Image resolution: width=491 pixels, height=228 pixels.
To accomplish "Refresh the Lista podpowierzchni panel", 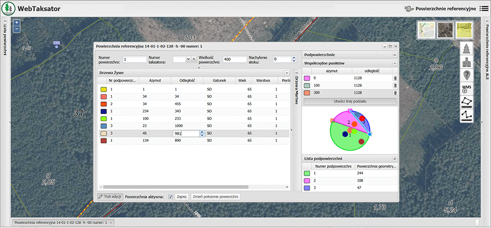I will [395, 158].
